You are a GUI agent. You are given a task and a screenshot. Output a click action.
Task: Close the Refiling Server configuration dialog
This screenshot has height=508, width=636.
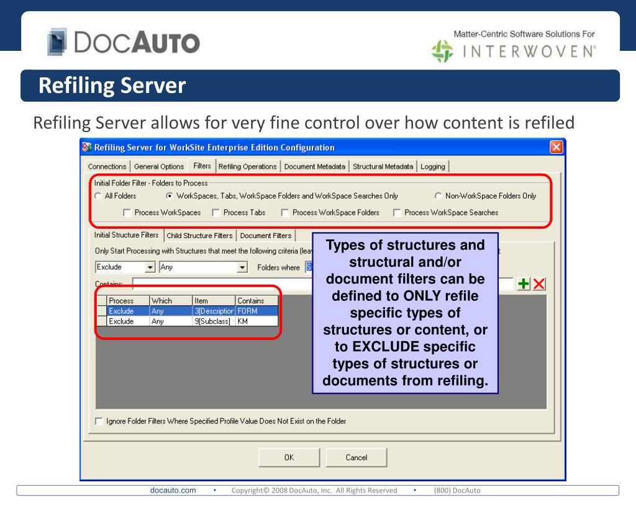556,147
